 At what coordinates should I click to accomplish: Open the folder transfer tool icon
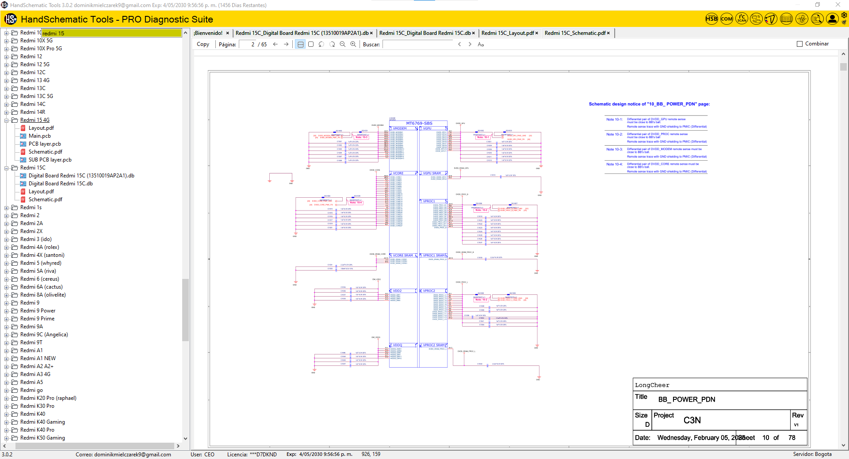tap(757, 19)
